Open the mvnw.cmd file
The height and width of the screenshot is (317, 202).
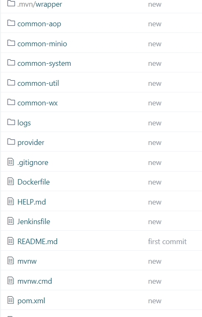coord(35,281)
